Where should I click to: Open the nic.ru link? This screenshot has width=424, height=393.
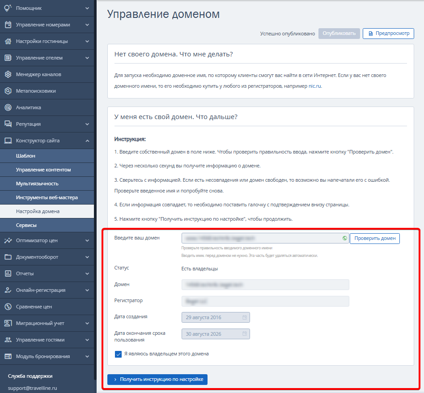pos(315,86)
